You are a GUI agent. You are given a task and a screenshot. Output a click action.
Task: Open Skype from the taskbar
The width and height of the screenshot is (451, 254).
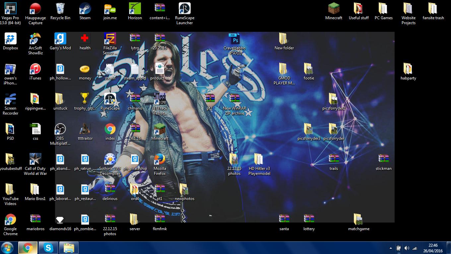[48, 248]
